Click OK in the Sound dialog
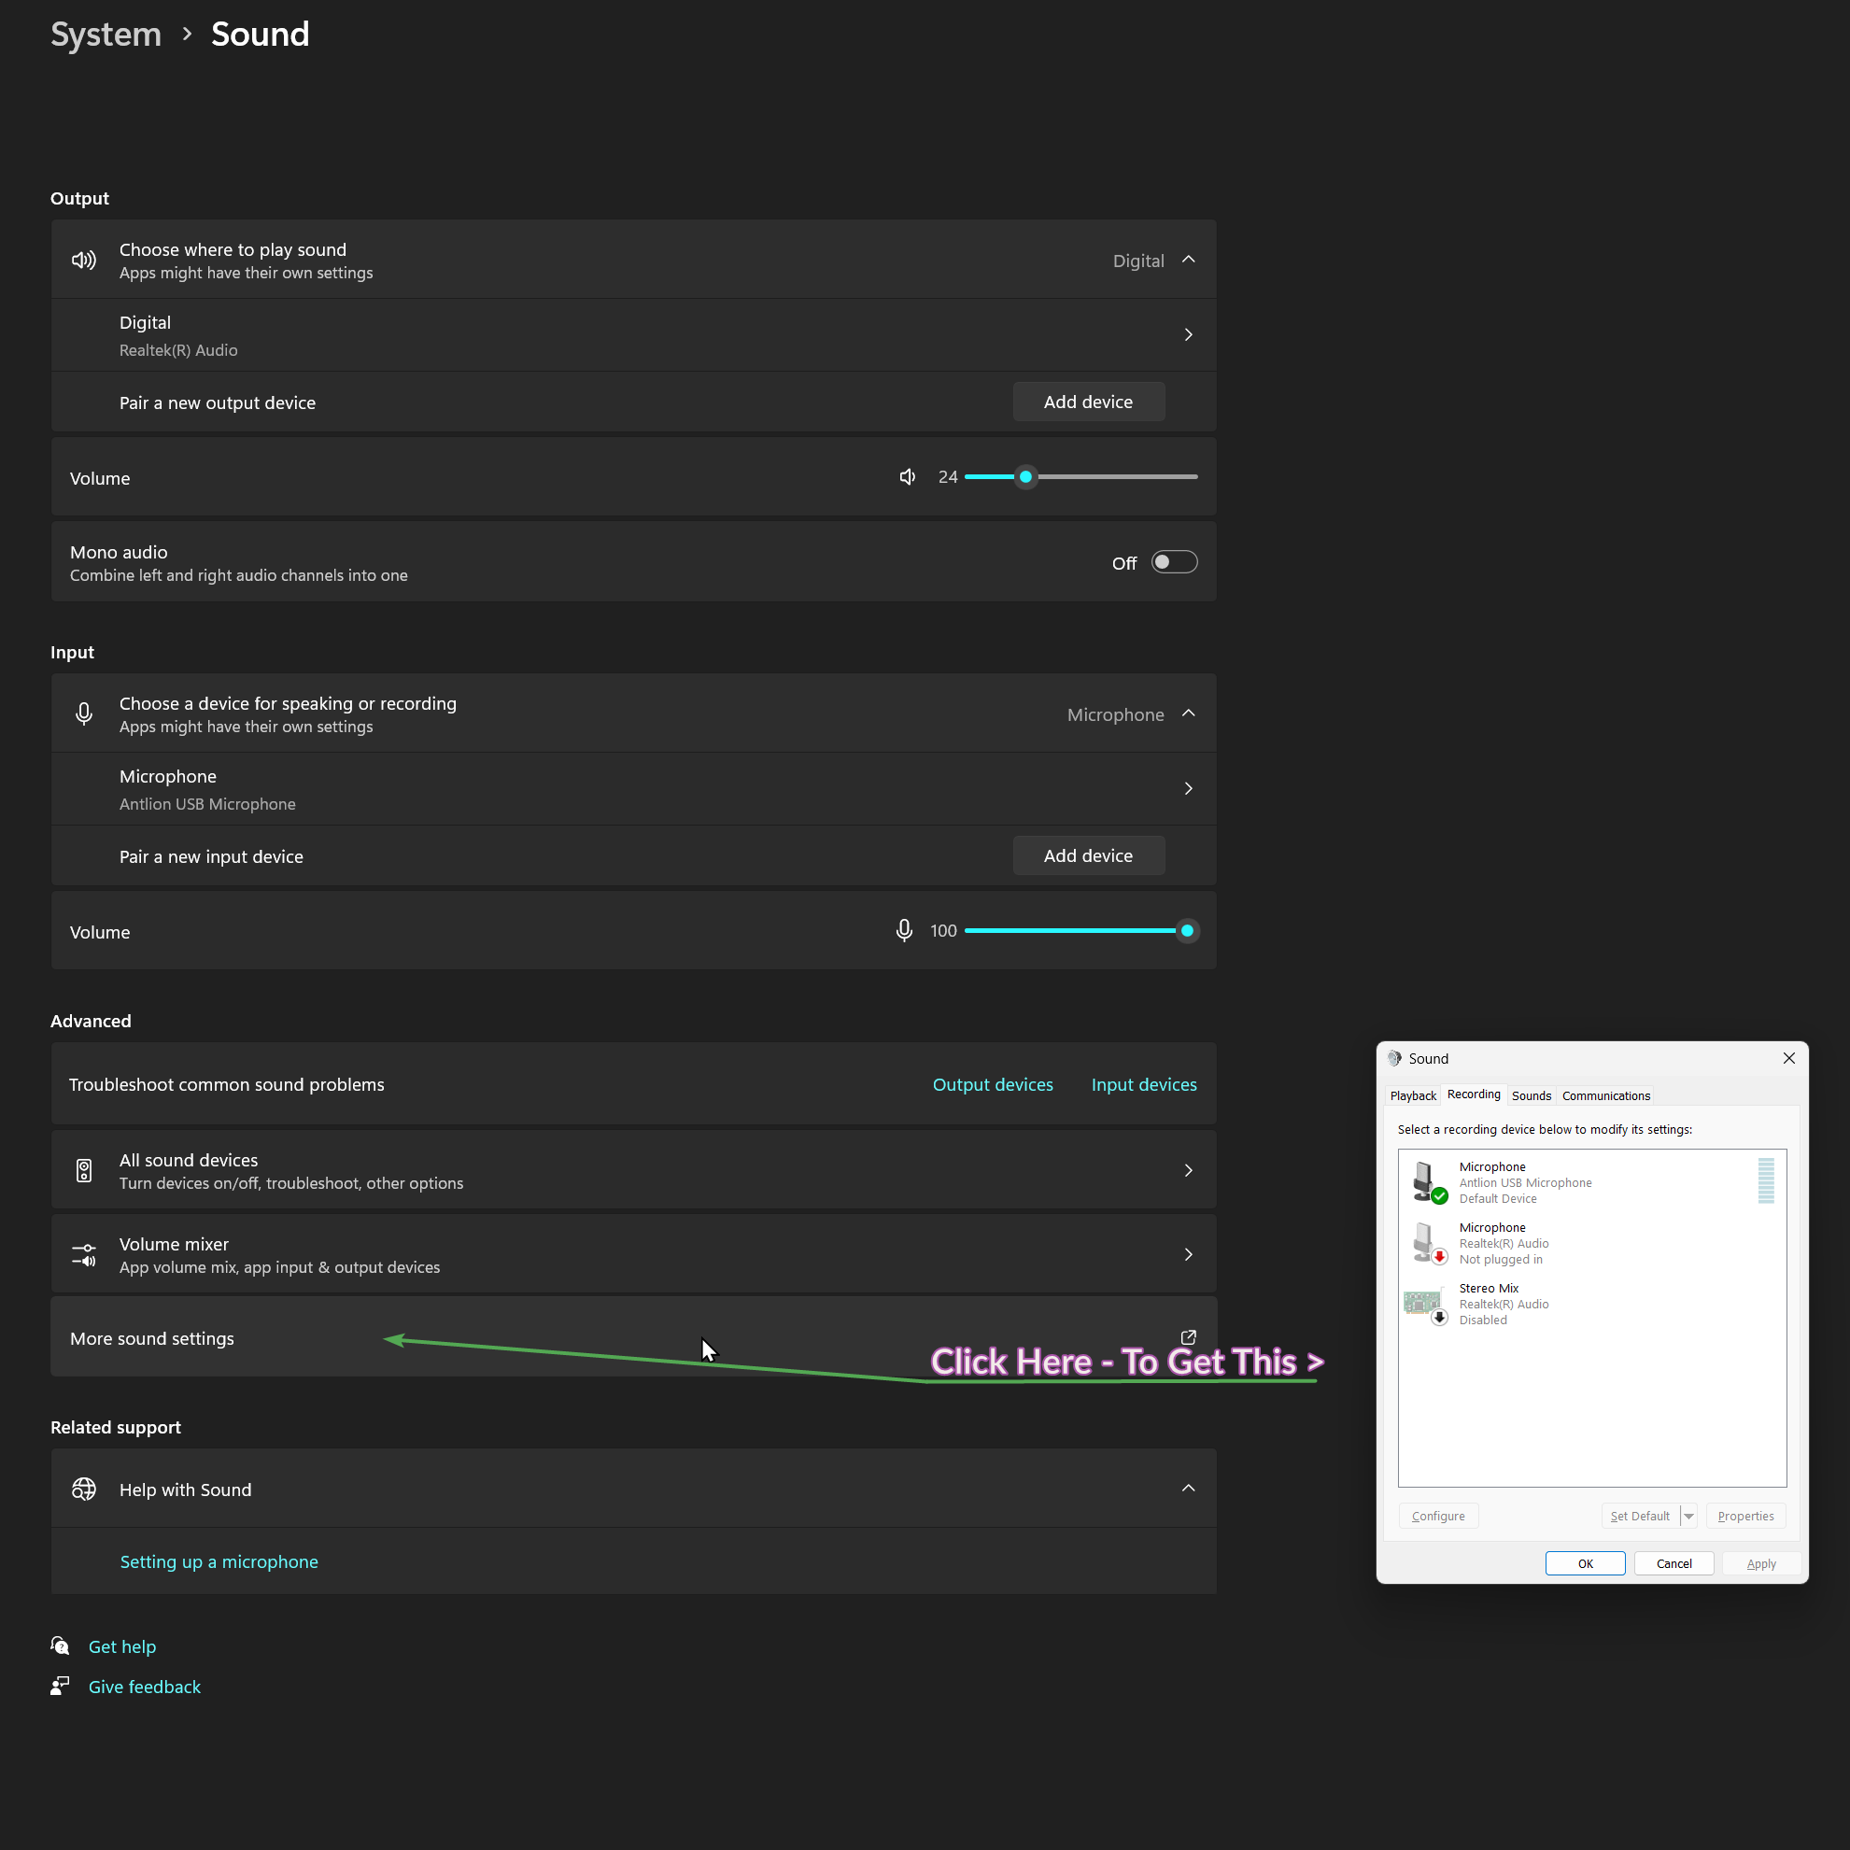This screenshot has width=1850, height=1850. point(1586,1563)
